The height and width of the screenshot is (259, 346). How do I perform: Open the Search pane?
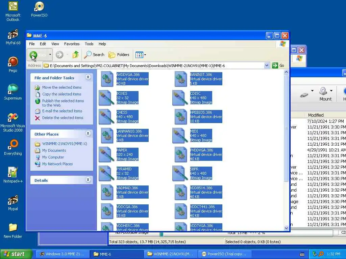tap(94, 55)
